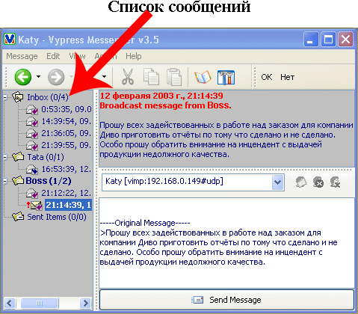Select the 16:53:39 message under Tata
Image resolution: width=358 pixels, height=314 pixels.
pyautogui.click(x=67, y=169)
